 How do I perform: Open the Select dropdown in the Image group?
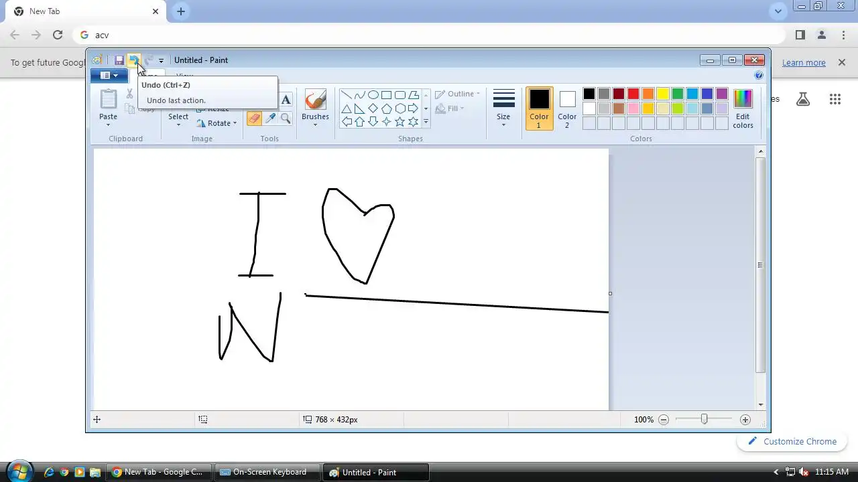click(x=178, y=120)
